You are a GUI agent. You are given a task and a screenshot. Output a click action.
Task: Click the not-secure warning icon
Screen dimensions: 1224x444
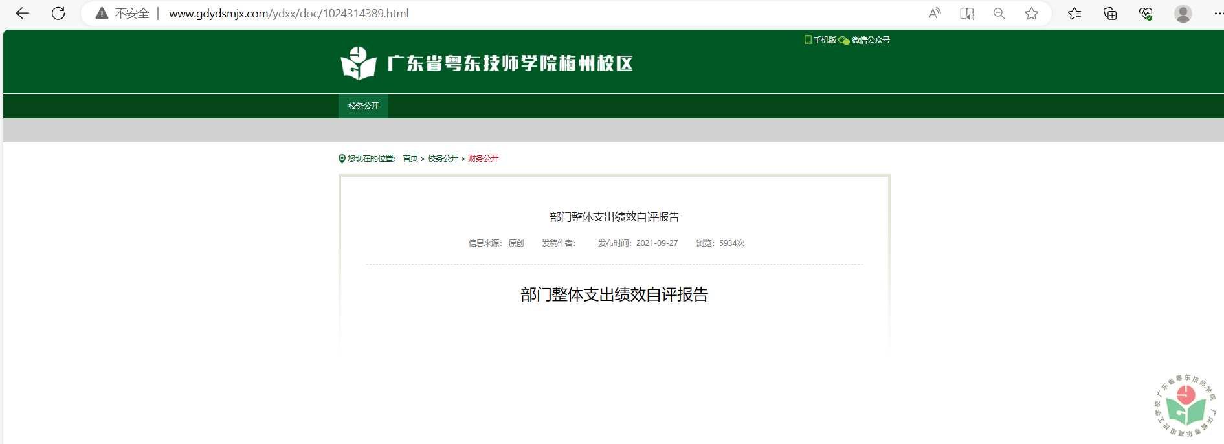pos(102,14)
